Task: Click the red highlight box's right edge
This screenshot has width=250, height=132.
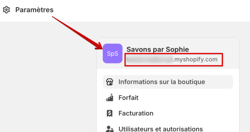Action: [x=222, y=60]
